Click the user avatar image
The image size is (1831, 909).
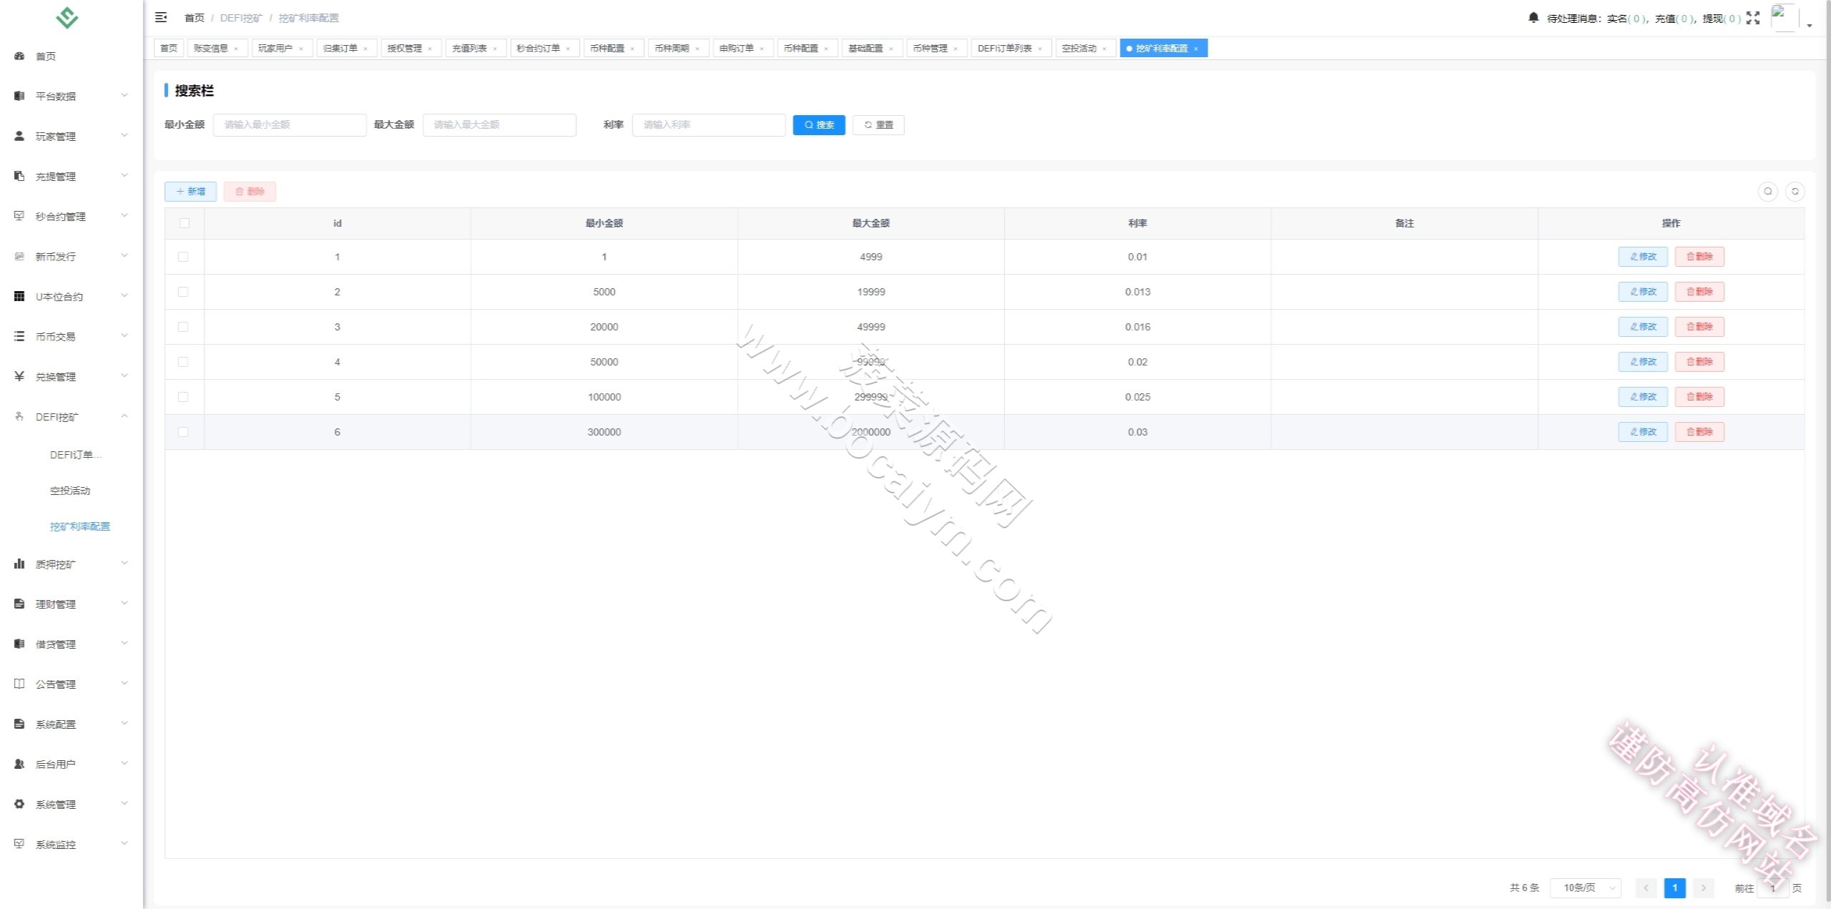(x=1784, y=17)
